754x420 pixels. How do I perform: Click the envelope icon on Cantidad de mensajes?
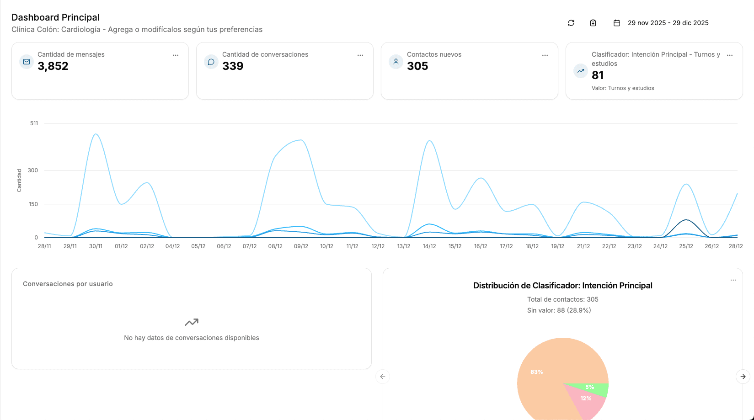26,61
